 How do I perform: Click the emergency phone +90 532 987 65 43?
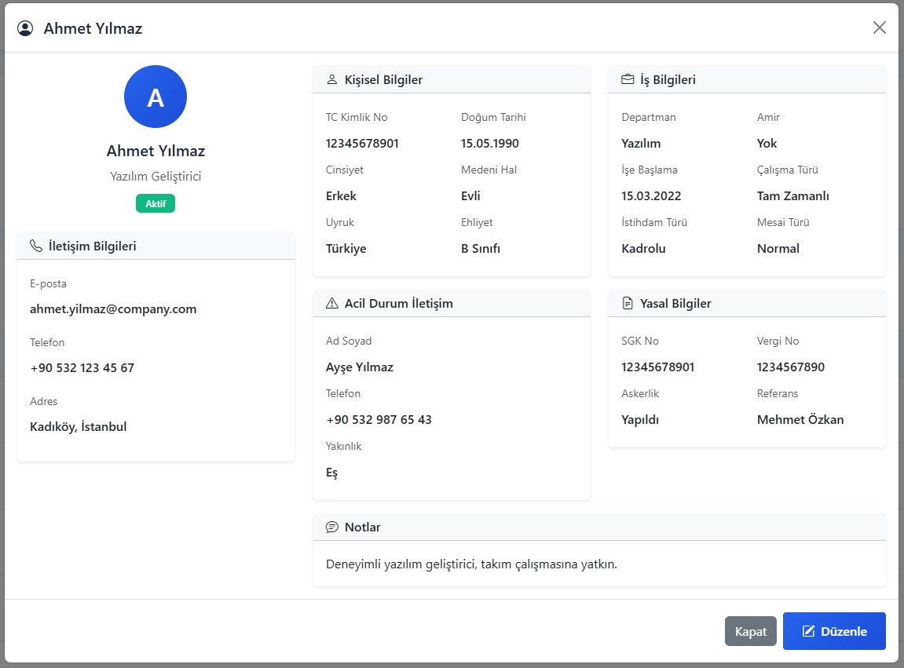pyautogui.click(x=379, y=420)
